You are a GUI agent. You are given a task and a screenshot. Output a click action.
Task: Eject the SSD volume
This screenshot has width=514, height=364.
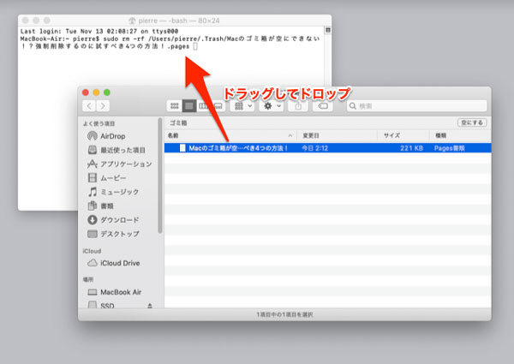tap(150, 306)
